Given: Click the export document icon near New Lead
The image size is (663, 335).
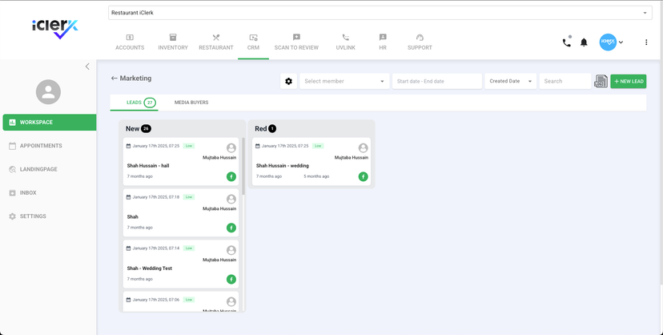Looking at the screenshot, I should 601,81.
